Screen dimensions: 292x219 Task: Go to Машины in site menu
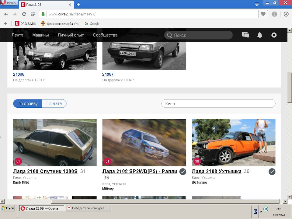point(40,35)
